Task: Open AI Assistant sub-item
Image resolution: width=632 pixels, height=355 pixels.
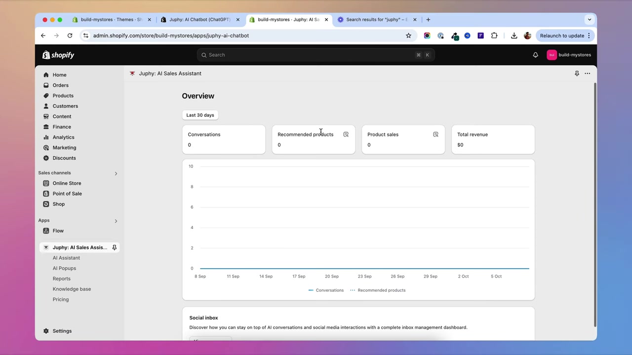Action: click(x=66, y=258)
